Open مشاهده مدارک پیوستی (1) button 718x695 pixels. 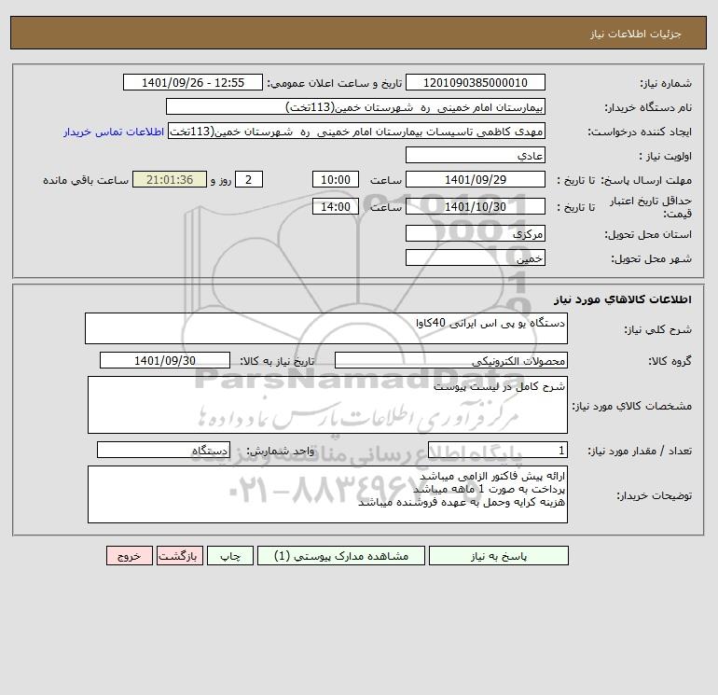(341, 556)
